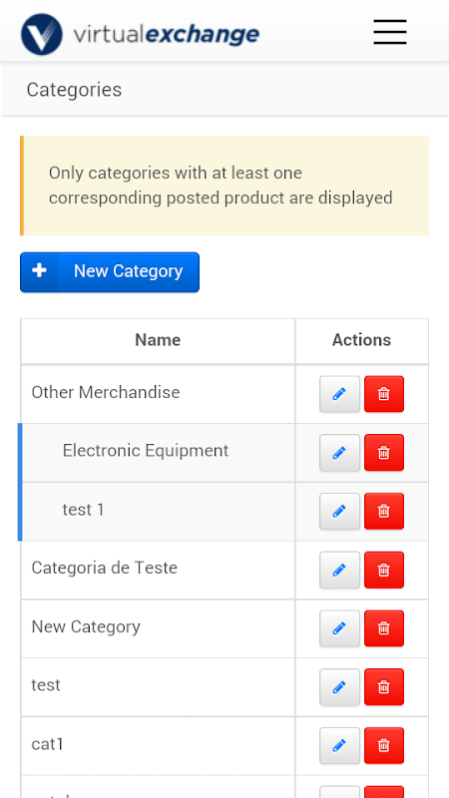
Task: Delete the cat1 category
Action: point(384,745)
